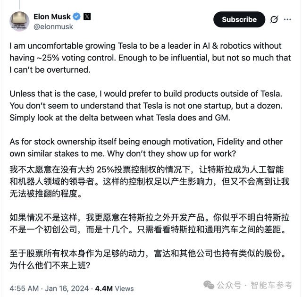This screenshot has height=297, width=302.
Task: Click the WeChat logo in the watermark
Action: pos(209,285)
